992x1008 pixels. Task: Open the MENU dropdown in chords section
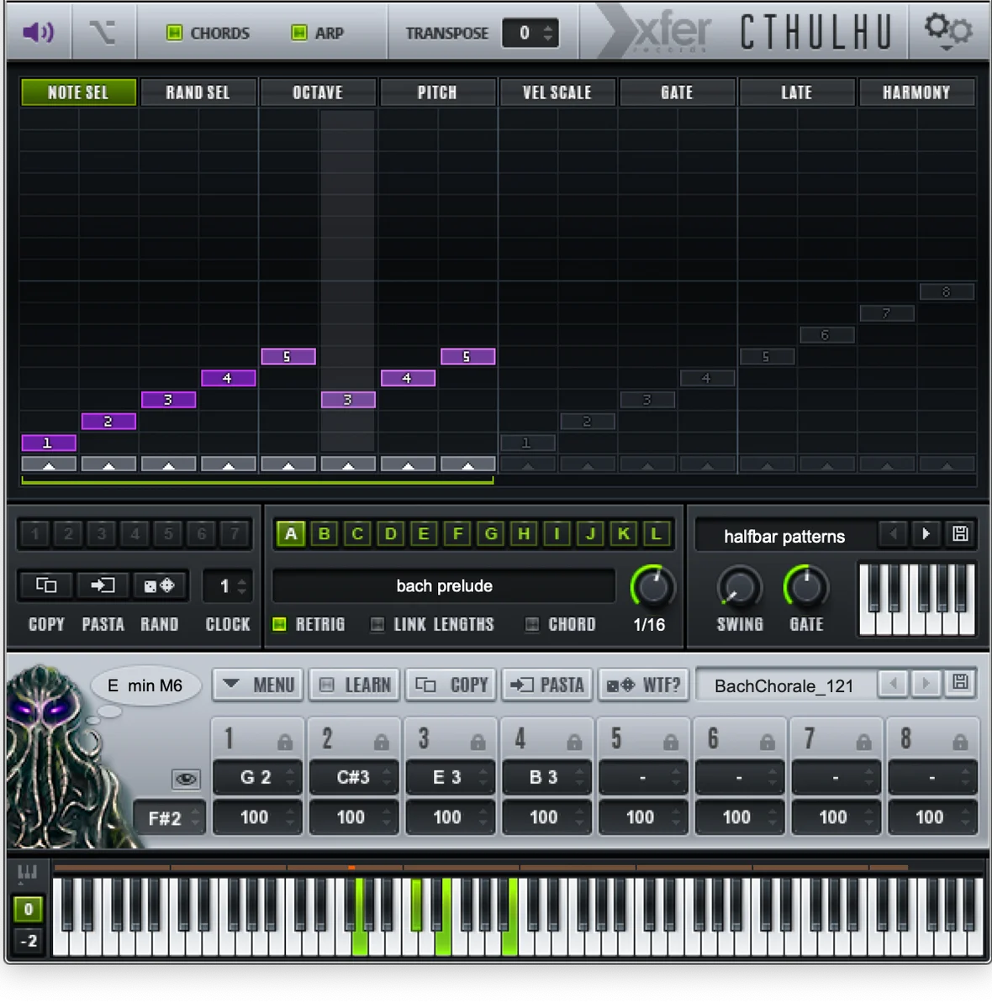(258, 685)
